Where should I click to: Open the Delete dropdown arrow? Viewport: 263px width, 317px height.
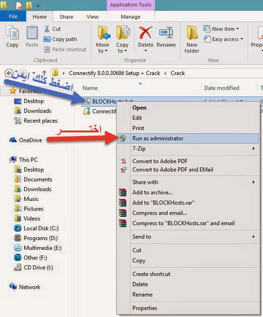pyautogui.click(x=145, y=51)
